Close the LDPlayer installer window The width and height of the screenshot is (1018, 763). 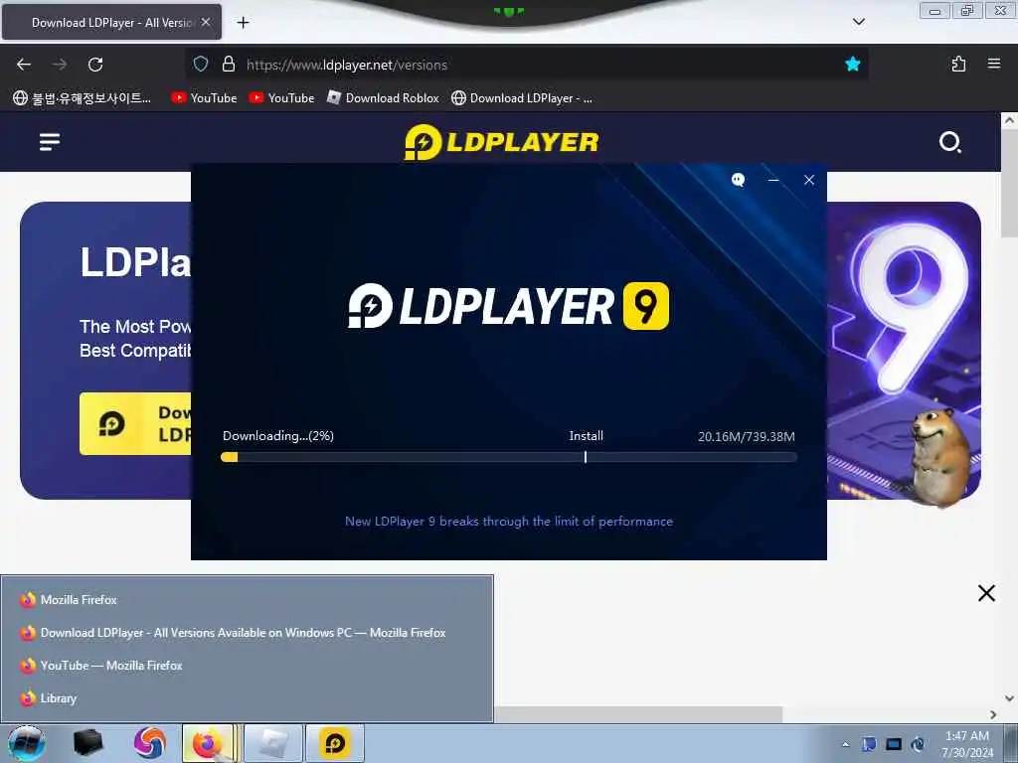[809, 180]
